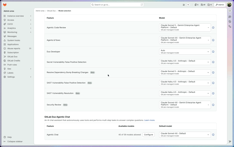Open the sessions icon below history in right rail
The height and width of the screenshot is (147, 234).
click(230, 27)
